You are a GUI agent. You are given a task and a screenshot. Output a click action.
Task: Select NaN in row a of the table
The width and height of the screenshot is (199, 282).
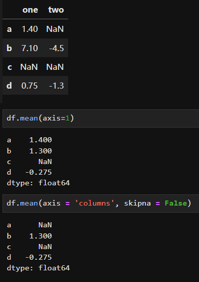point(55,29)
